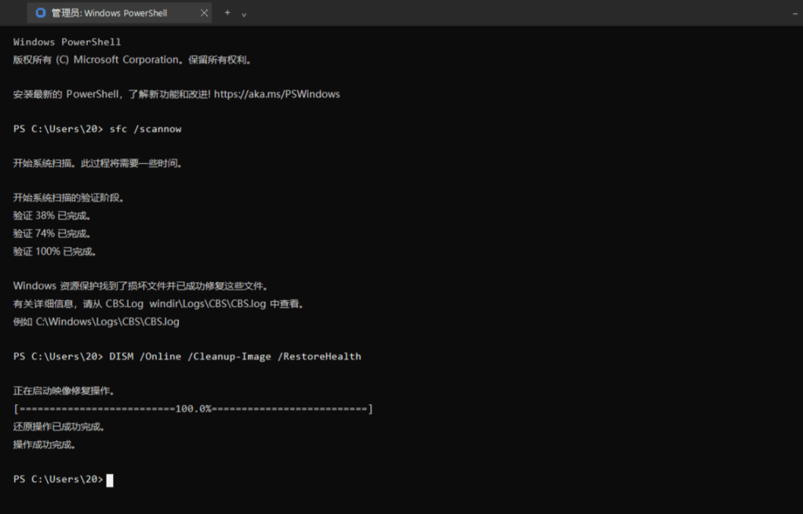Close the Windows PowerShell tab
803x514 pixels.
point(205,13)
